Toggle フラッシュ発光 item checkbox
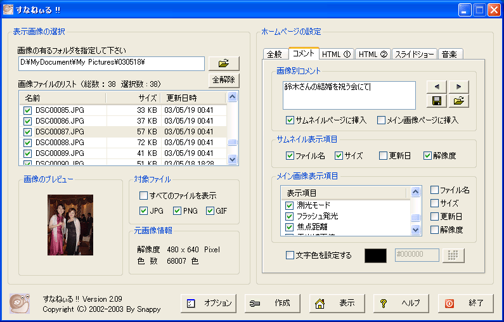Viewport: 504px width, 322px height. pos(289,216)
